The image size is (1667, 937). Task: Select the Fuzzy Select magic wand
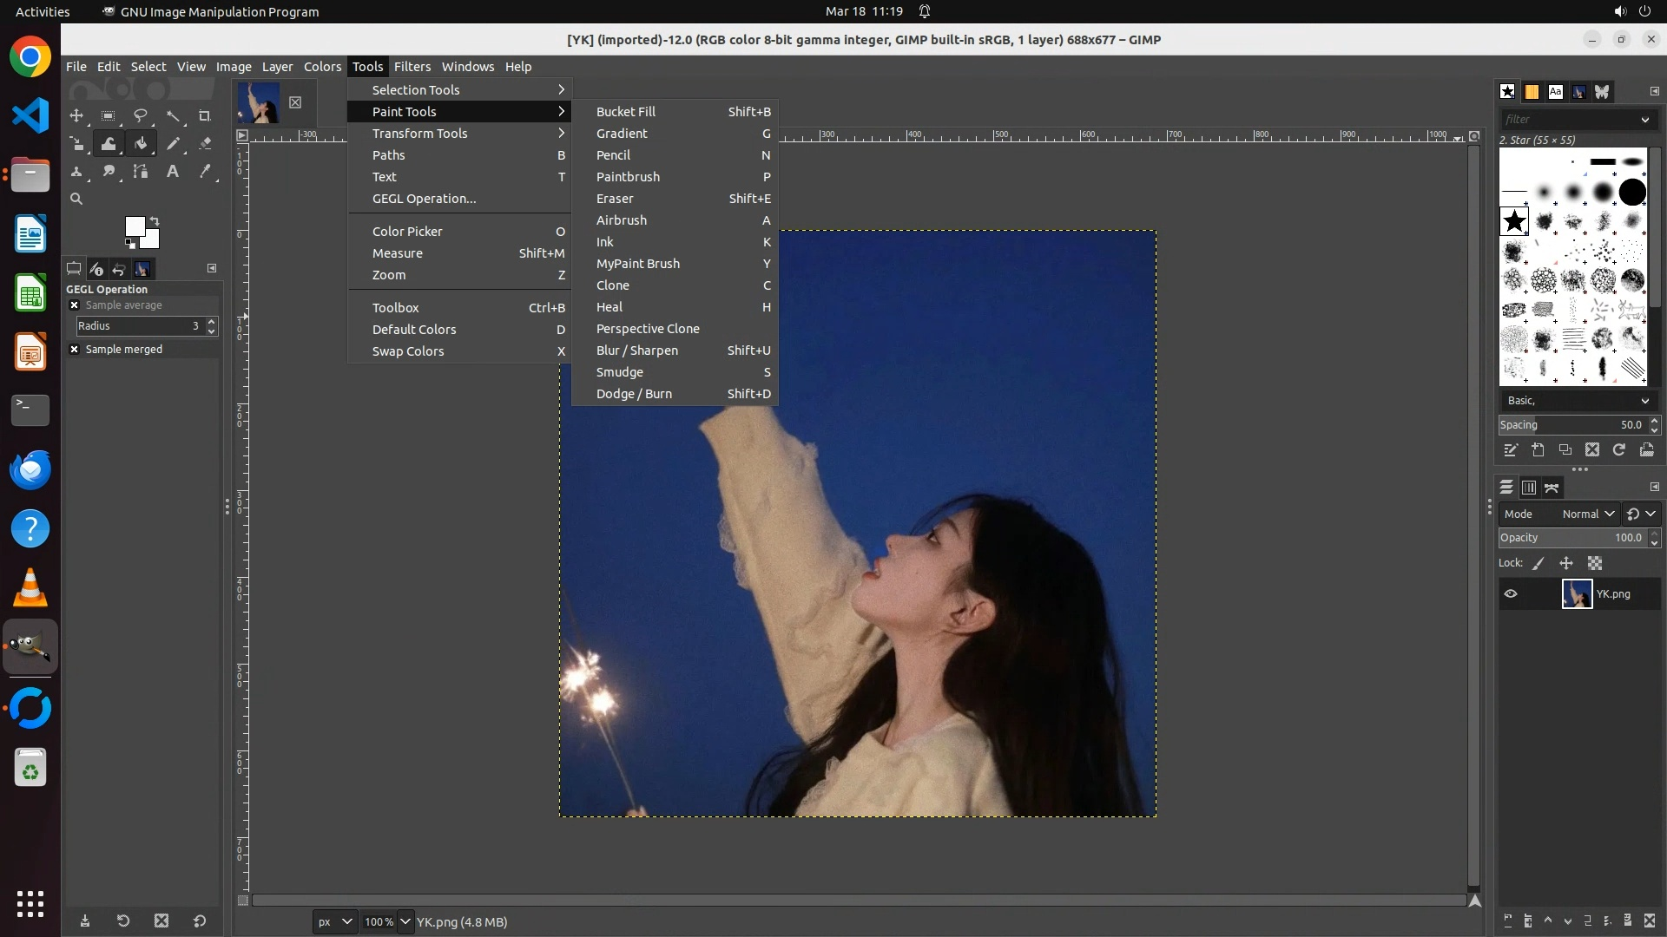coord(173,115)
